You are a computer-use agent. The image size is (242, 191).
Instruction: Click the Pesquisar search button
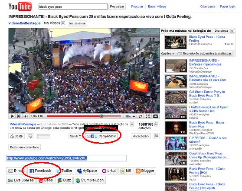coord(117,7)
